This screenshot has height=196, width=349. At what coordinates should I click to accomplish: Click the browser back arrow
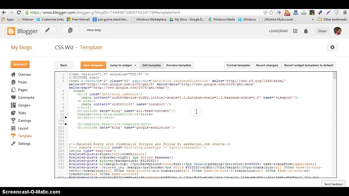click(x=4, y=13)
